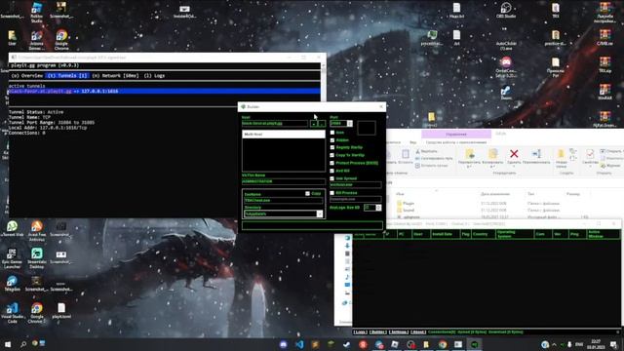Click the Downloads arrow icon in Explorer sidebar
Screen dimensions: 624x351
347,246
